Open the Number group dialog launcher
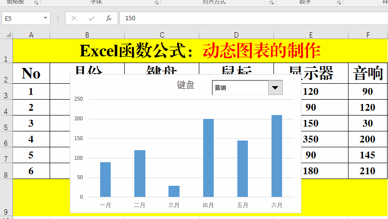 coord(339,2)
